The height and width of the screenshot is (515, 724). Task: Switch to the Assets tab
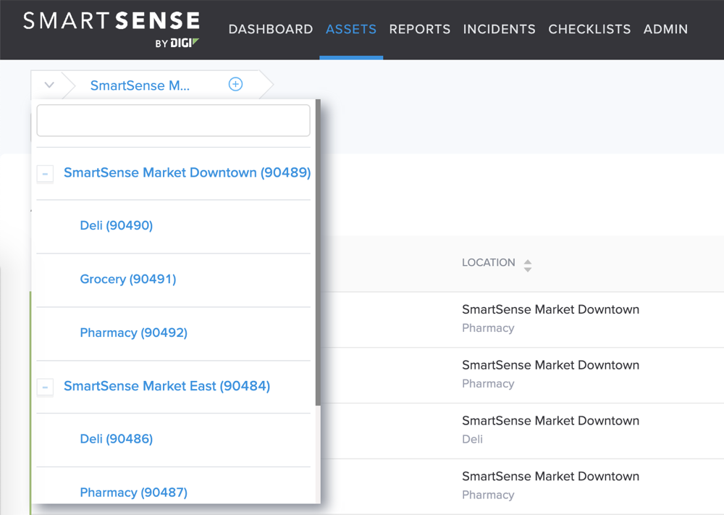pyautogui.click(x=351, y=29)
